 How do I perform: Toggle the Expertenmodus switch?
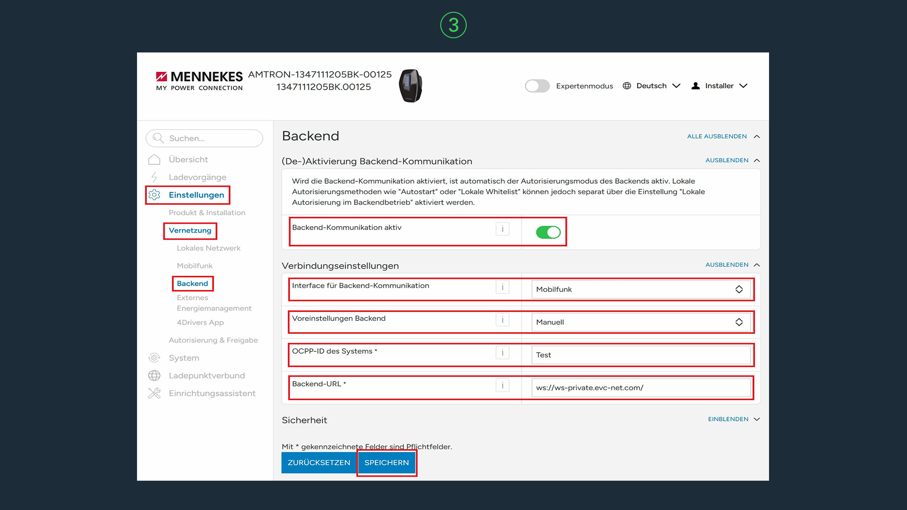click(x=537, y=86)
